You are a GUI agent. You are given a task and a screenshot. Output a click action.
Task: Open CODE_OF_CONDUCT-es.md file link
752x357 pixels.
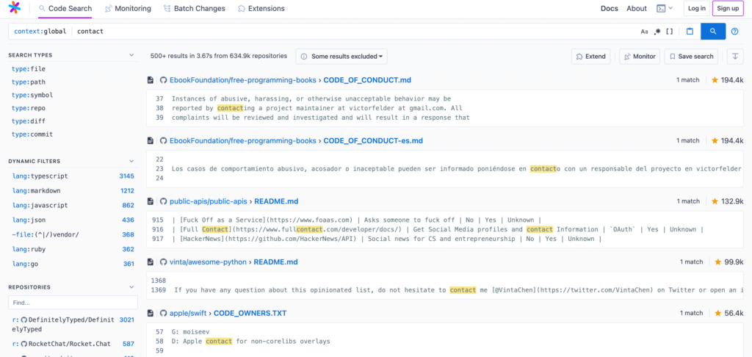pos(373,140)
